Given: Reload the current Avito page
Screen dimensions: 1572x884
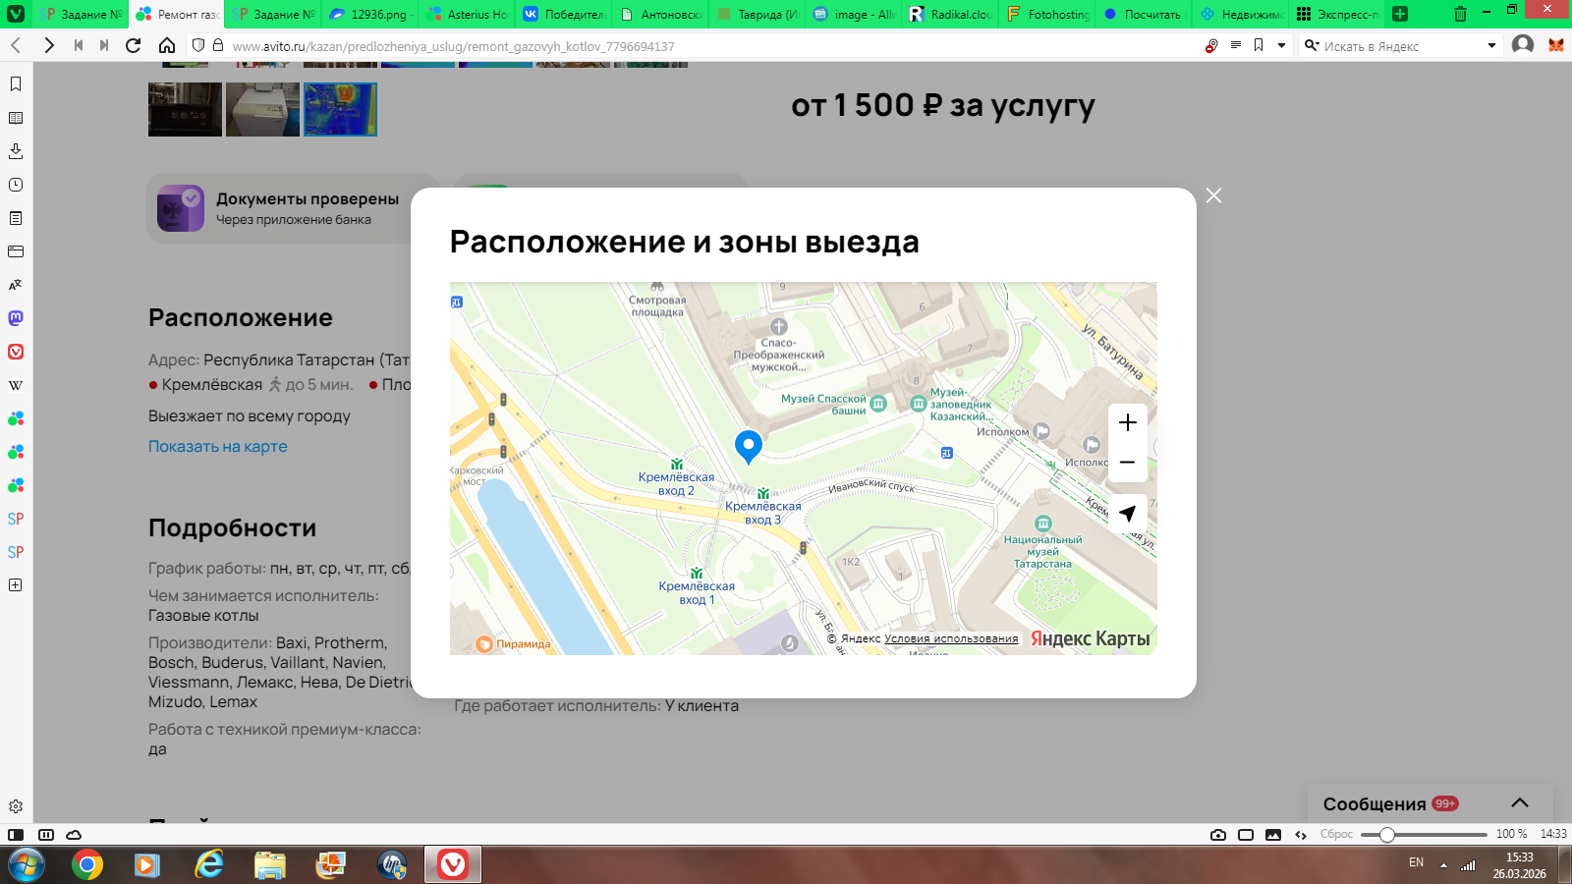Looking at the screenshot, I should (x=134, y=45).
